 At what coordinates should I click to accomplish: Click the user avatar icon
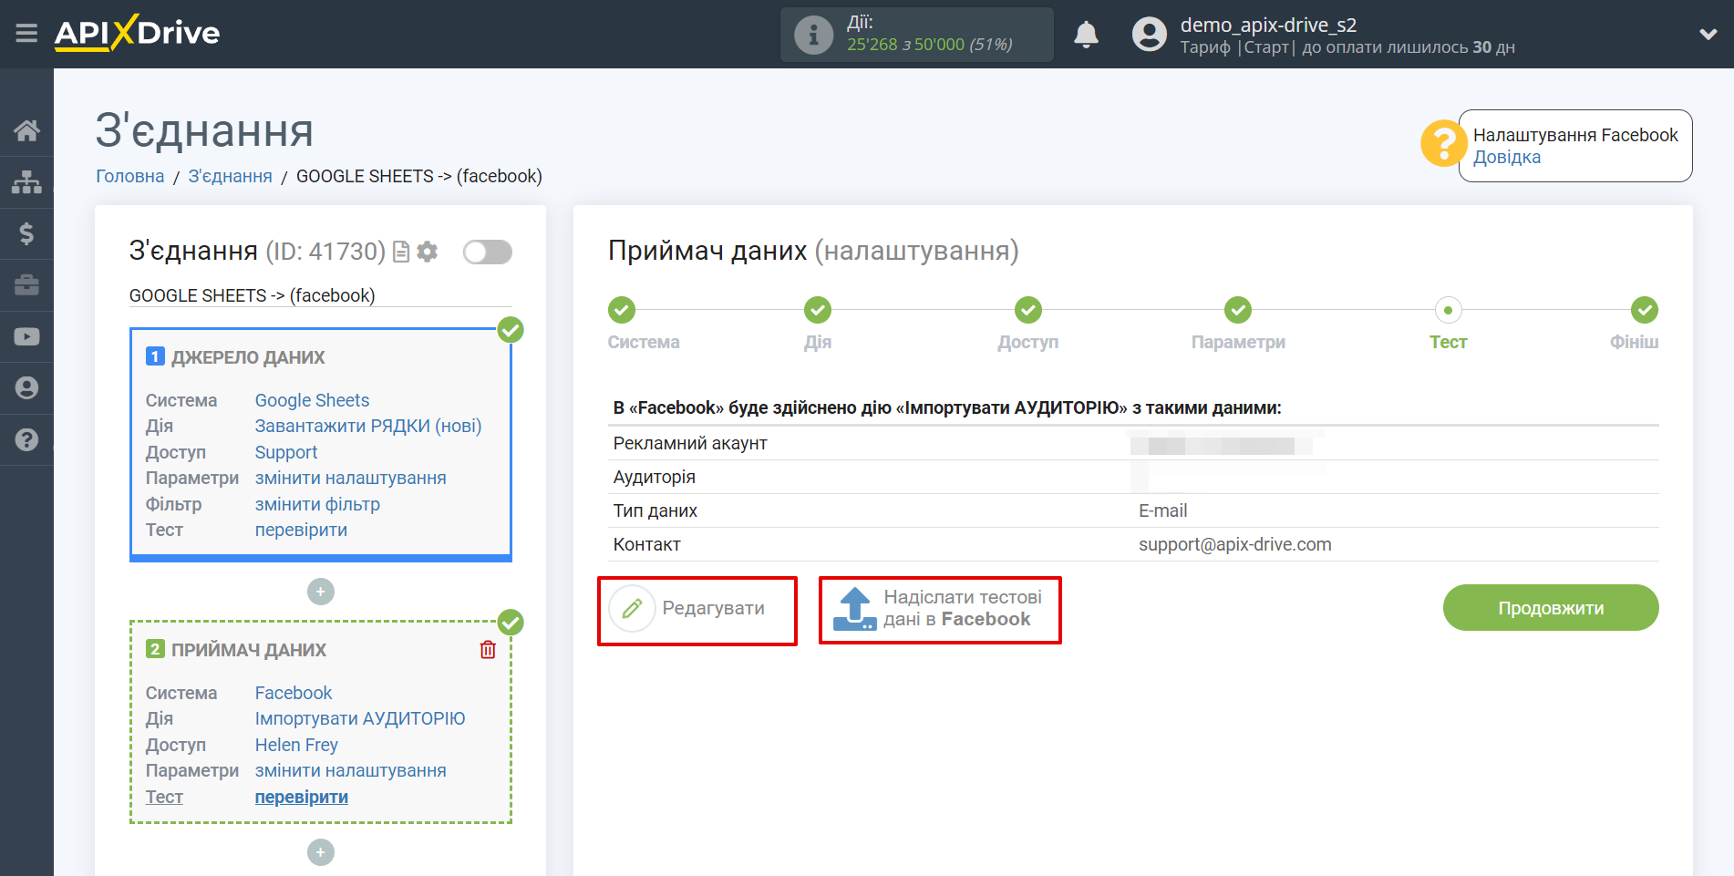tap(1149, 35)
